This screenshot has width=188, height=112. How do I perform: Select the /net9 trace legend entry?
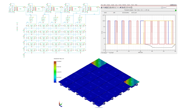tap(114, 12)
